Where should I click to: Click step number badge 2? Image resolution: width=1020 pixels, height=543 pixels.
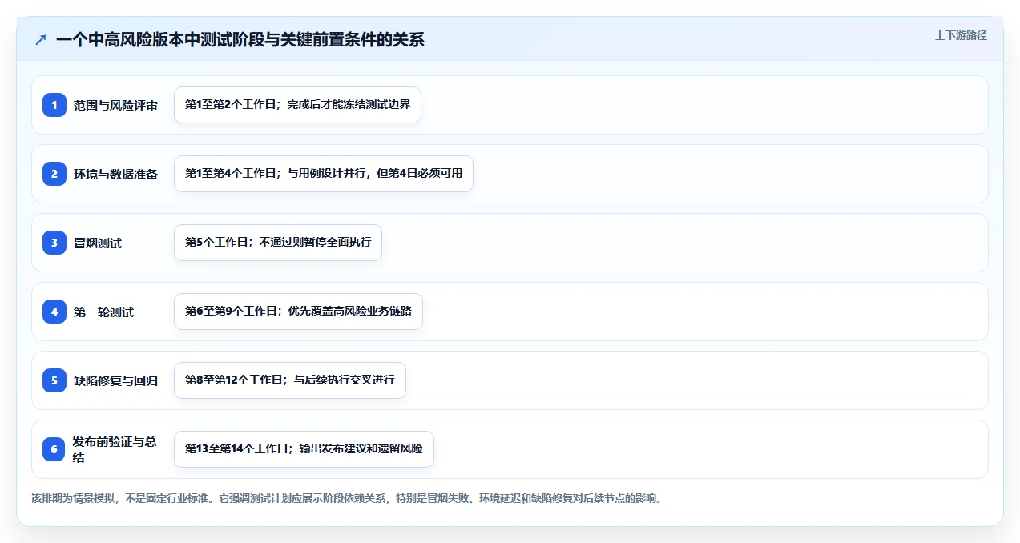coord(54,174)
